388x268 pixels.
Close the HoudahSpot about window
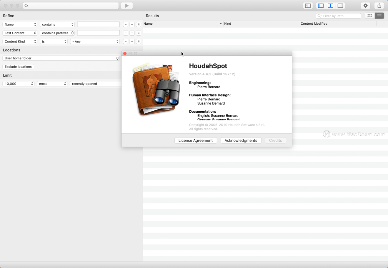[x=125, y=53]
